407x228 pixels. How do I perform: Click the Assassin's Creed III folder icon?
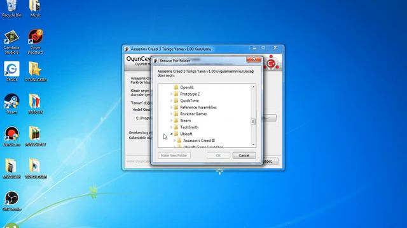pos(179,141)
